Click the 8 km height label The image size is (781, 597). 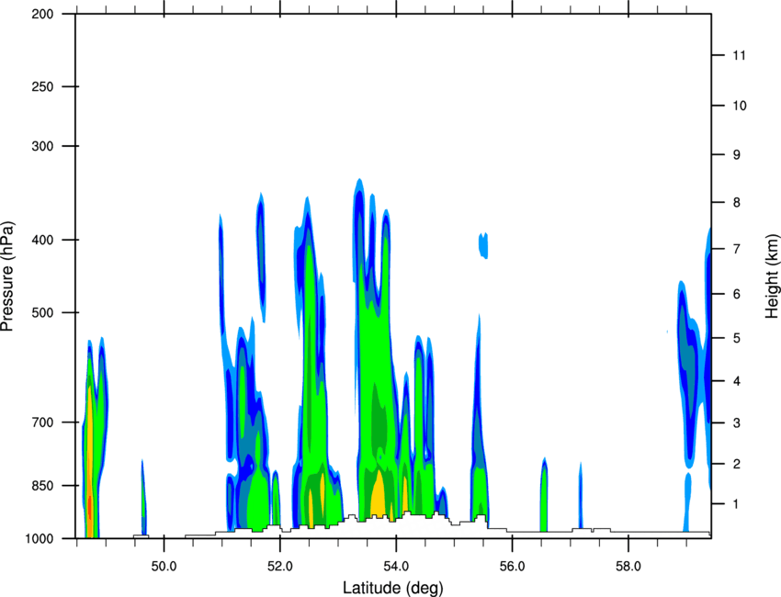pos(737,202)
